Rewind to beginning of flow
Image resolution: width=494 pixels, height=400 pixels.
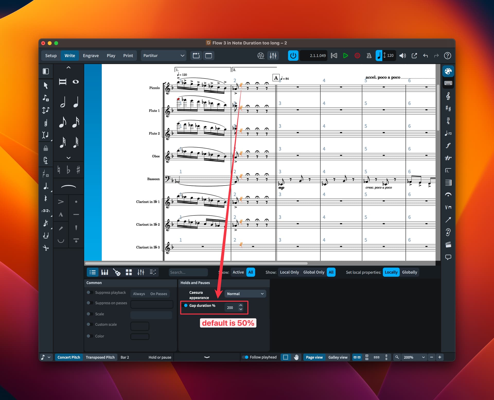334,56
